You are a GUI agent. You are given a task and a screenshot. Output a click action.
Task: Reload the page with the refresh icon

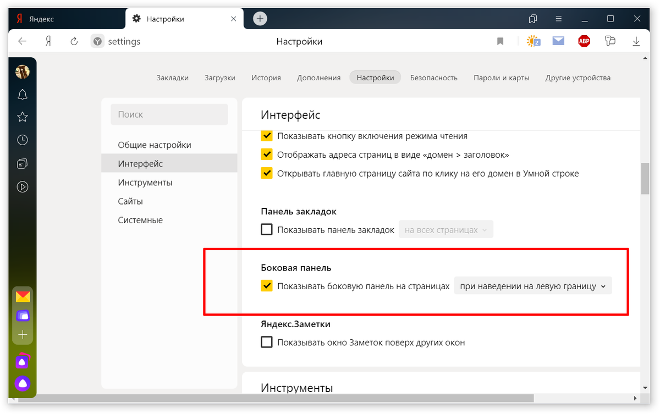coord(74,41)
